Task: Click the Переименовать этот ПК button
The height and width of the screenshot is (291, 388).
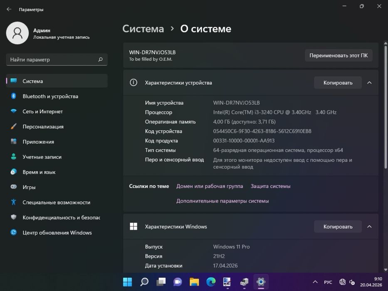Action: [x=338, y=55]
